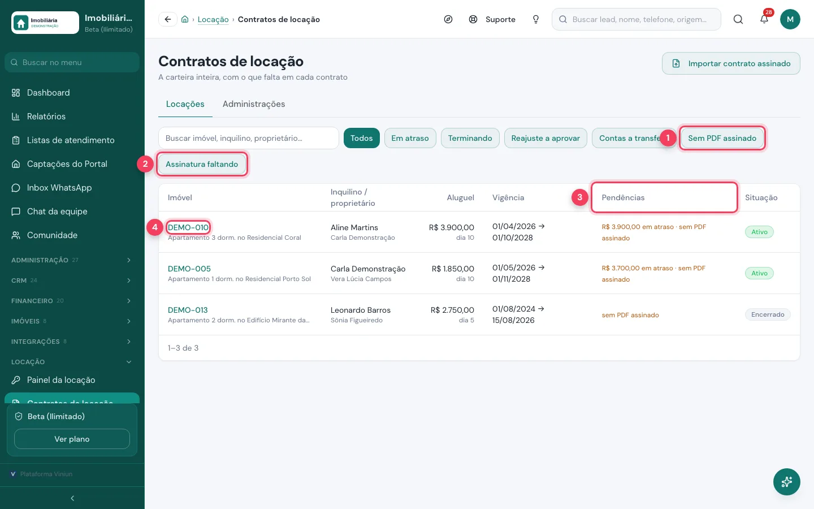Filter by Assinatura faltando
Image resolution: width=814 pixels, height=509 pixels.
[x=202, y=164]
